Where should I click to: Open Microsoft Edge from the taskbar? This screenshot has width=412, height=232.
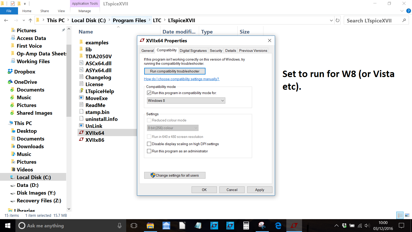coord(278,226)
